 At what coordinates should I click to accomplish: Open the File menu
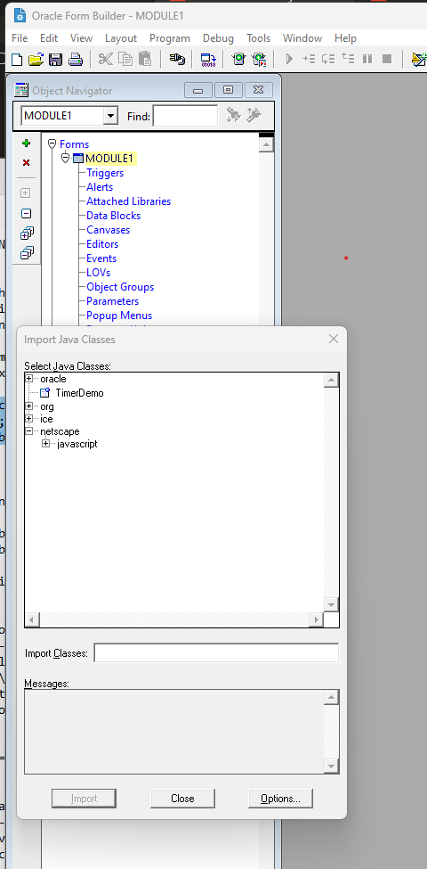click(20, 38)
